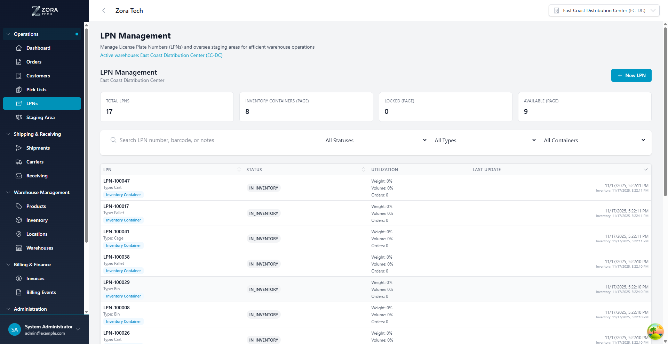
Task: Click the Inventory icon under Warehouse Management
Action: click(19, 220)
